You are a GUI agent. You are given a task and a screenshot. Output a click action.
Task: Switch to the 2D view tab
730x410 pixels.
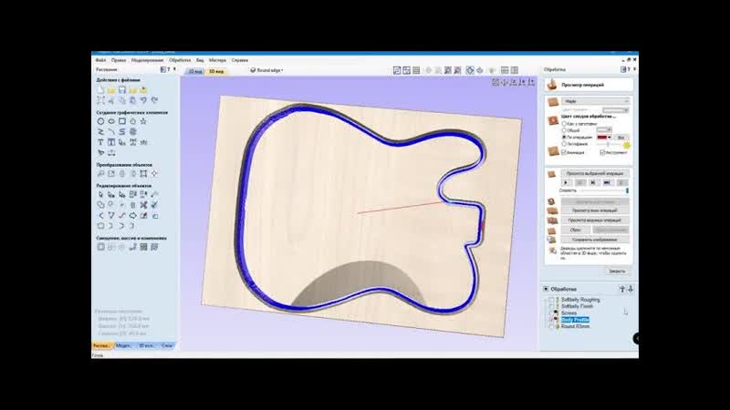[x=195, y=72]
